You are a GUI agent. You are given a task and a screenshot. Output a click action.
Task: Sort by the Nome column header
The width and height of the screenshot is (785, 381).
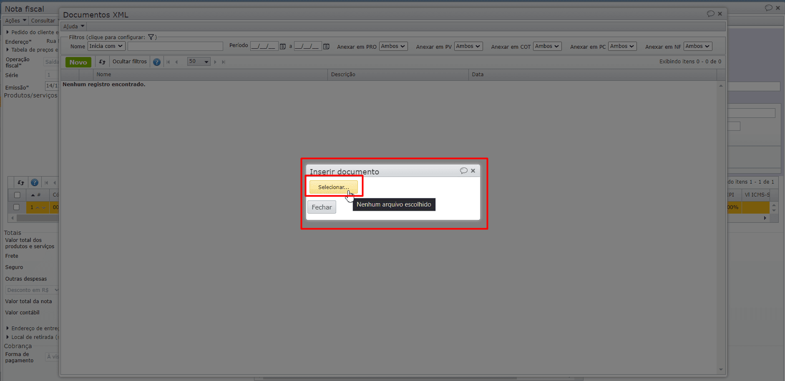(x=210, y=75)
